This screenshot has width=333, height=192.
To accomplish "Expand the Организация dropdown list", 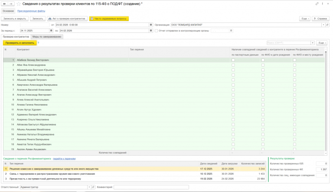I will coord(323,25).
